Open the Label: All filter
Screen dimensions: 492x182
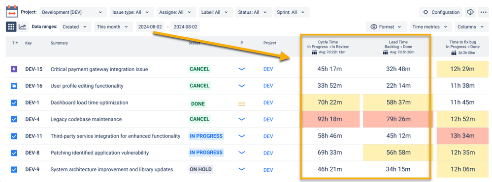click(216, 12)
